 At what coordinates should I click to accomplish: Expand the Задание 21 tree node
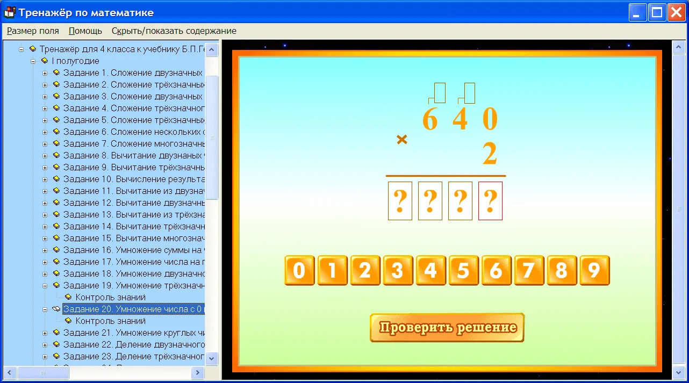(x=45, y=333)
